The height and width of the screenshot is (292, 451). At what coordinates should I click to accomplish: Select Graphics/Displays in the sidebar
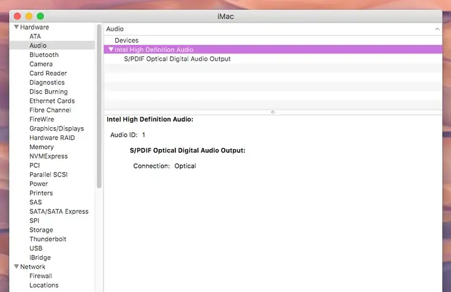[56, 128]
